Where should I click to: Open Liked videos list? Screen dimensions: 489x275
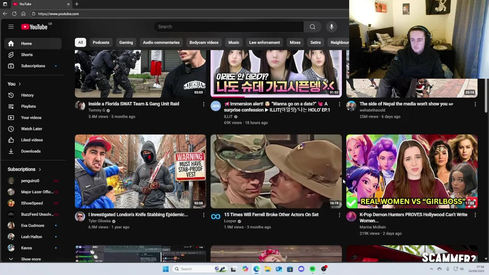(x=33, y=140)
